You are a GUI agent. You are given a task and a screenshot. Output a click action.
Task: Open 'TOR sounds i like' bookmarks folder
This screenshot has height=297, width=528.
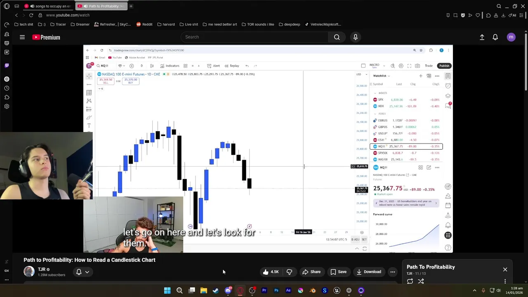258,24
